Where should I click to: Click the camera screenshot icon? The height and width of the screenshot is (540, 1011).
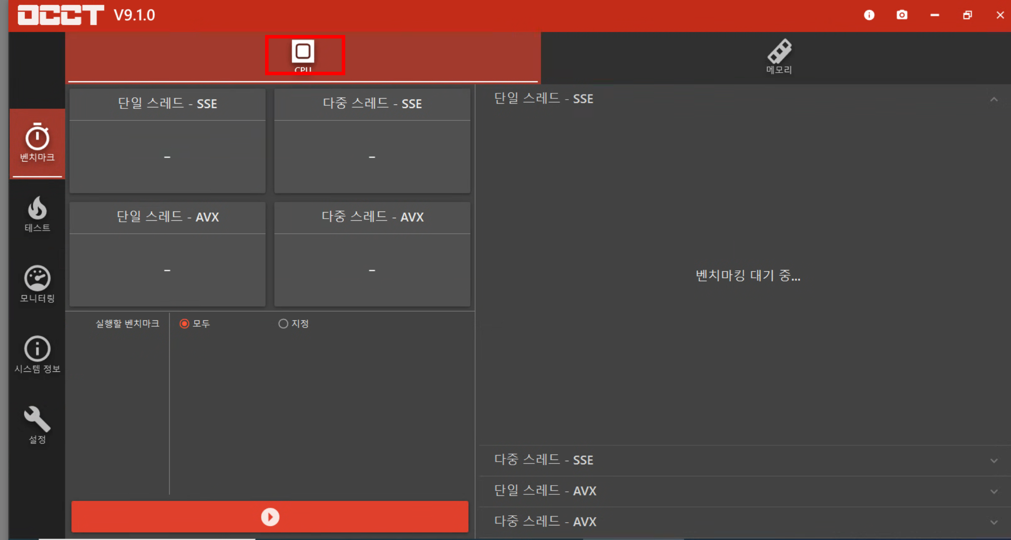902,15
